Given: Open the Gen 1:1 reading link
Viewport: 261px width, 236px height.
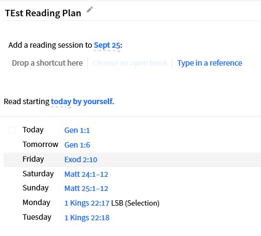Looking at the screenshot, I should coord(77,130).
